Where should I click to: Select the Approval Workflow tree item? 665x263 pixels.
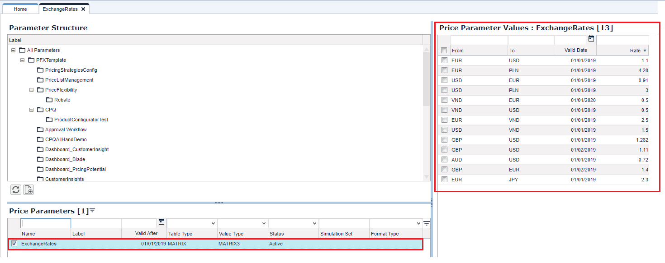[66, 129]
